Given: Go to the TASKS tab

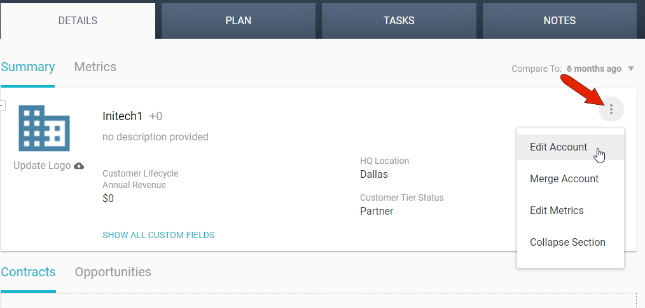Looking at the screenshot, I should click(x=399, y=20).
